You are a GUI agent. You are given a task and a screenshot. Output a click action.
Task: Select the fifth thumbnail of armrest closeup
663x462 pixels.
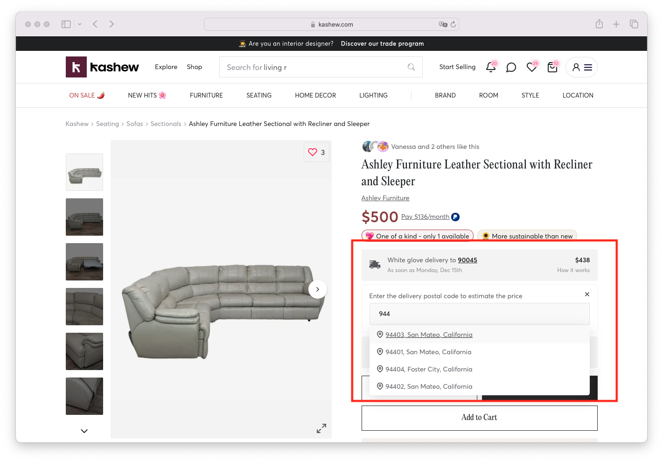(84, 351)
